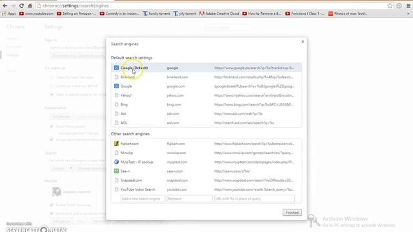The height and width of the screenshot is (232, 413).
Task: Open yify torrent bookmark
Action: [185, 14]
